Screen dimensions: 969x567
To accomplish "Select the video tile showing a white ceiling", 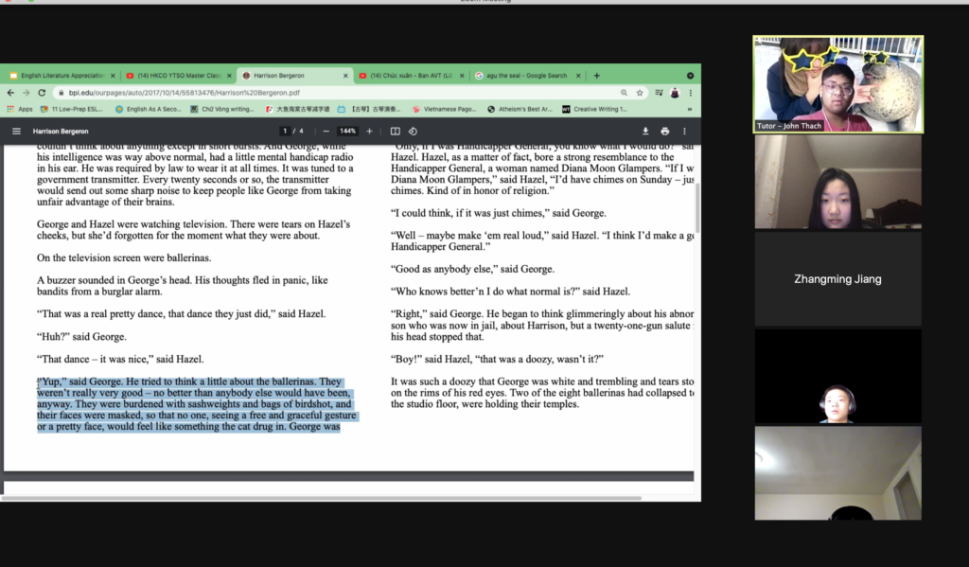I will coord(838,473).
